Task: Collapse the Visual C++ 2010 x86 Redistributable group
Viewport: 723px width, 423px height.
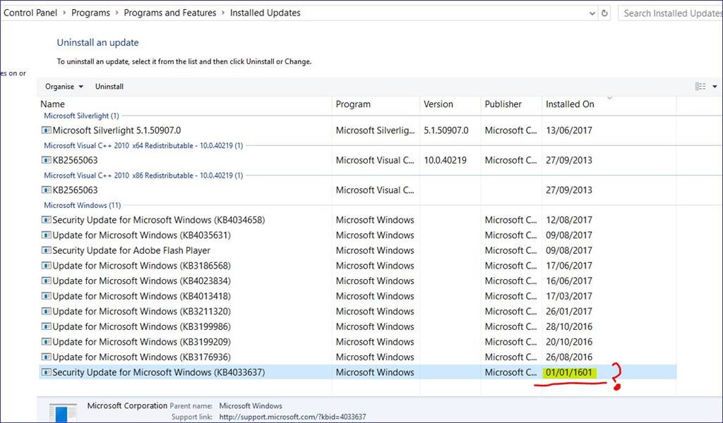Action: [143, 176]
